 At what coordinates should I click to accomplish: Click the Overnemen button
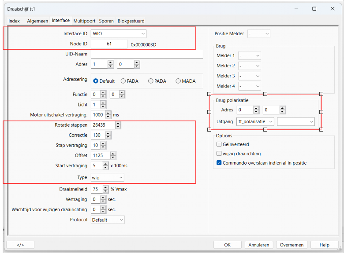pyautogui.click(x=292, y=245)
